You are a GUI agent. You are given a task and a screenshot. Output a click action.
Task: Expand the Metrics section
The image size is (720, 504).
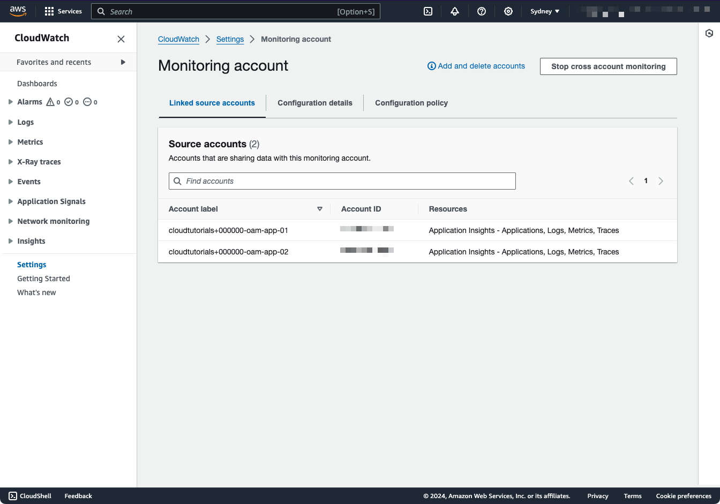(x=11, y=142)
